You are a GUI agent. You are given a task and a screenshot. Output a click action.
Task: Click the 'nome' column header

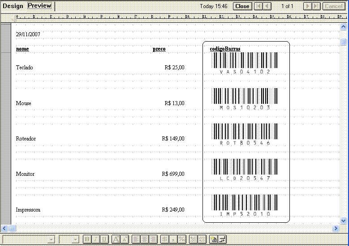pos(22,49)
